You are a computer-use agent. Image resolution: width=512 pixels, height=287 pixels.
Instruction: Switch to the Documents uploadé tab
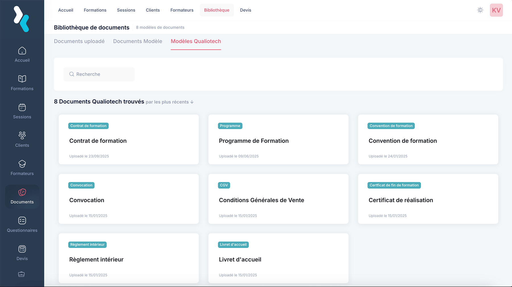pyautogui.click(x=79, y=41)
